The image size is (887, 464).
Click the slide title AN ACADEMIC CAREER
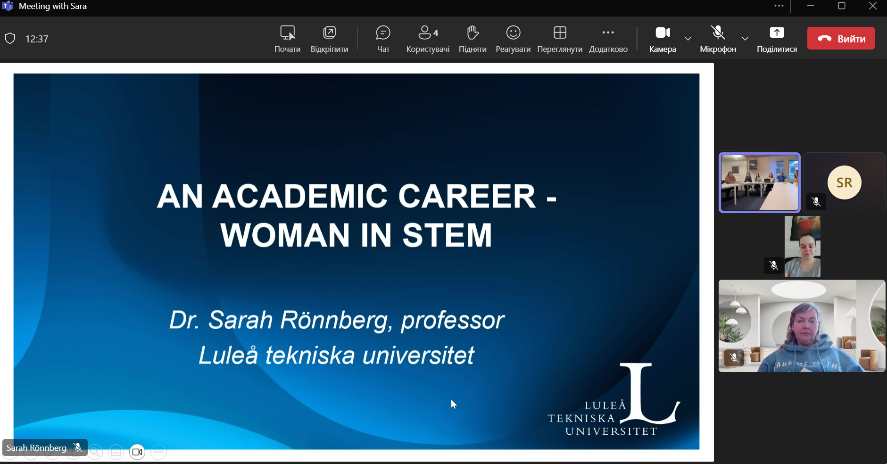click(356, 215)
